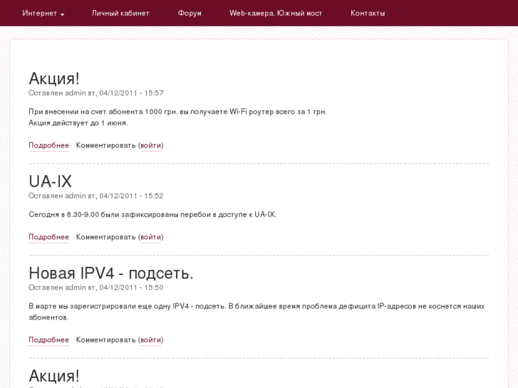Click date text 04/12/2011 - 15:52
This screenshot has height=388, width=518.
[x=132, y=196]
